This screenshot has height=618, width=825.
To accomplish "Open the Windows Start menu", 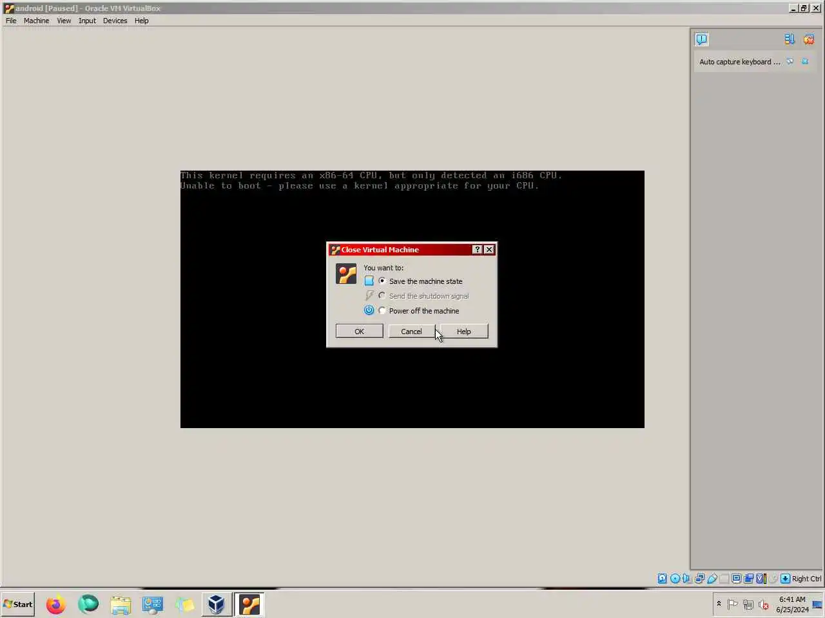I will tap(18, 604).
